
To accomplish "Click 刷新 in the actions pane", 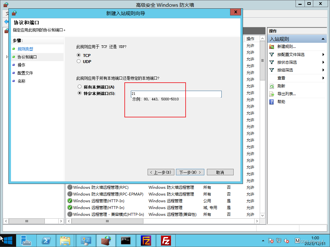I will click(x=281, y=86).
